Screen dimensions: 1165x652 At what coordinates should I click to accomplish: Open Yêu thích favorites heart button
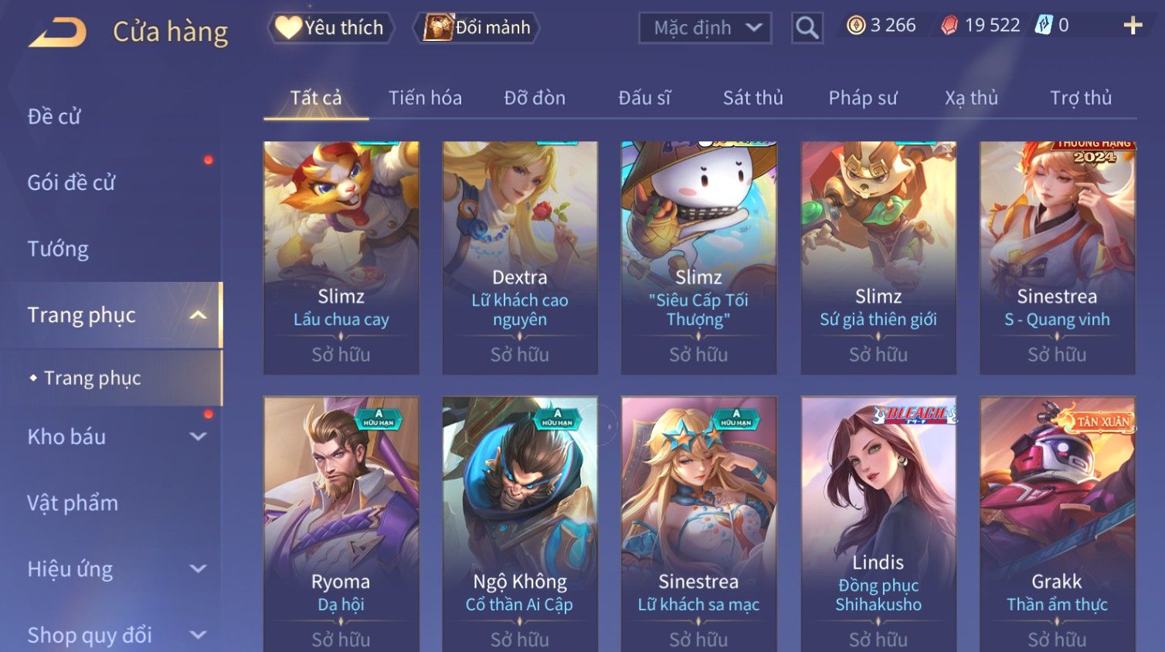pyautogui.click(x=331, y=28)
